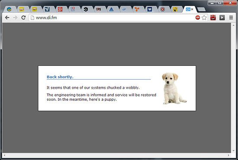Open the Chrome hamburger menu
The width and height of the screenshot is (238, 160).
point(231,18)
